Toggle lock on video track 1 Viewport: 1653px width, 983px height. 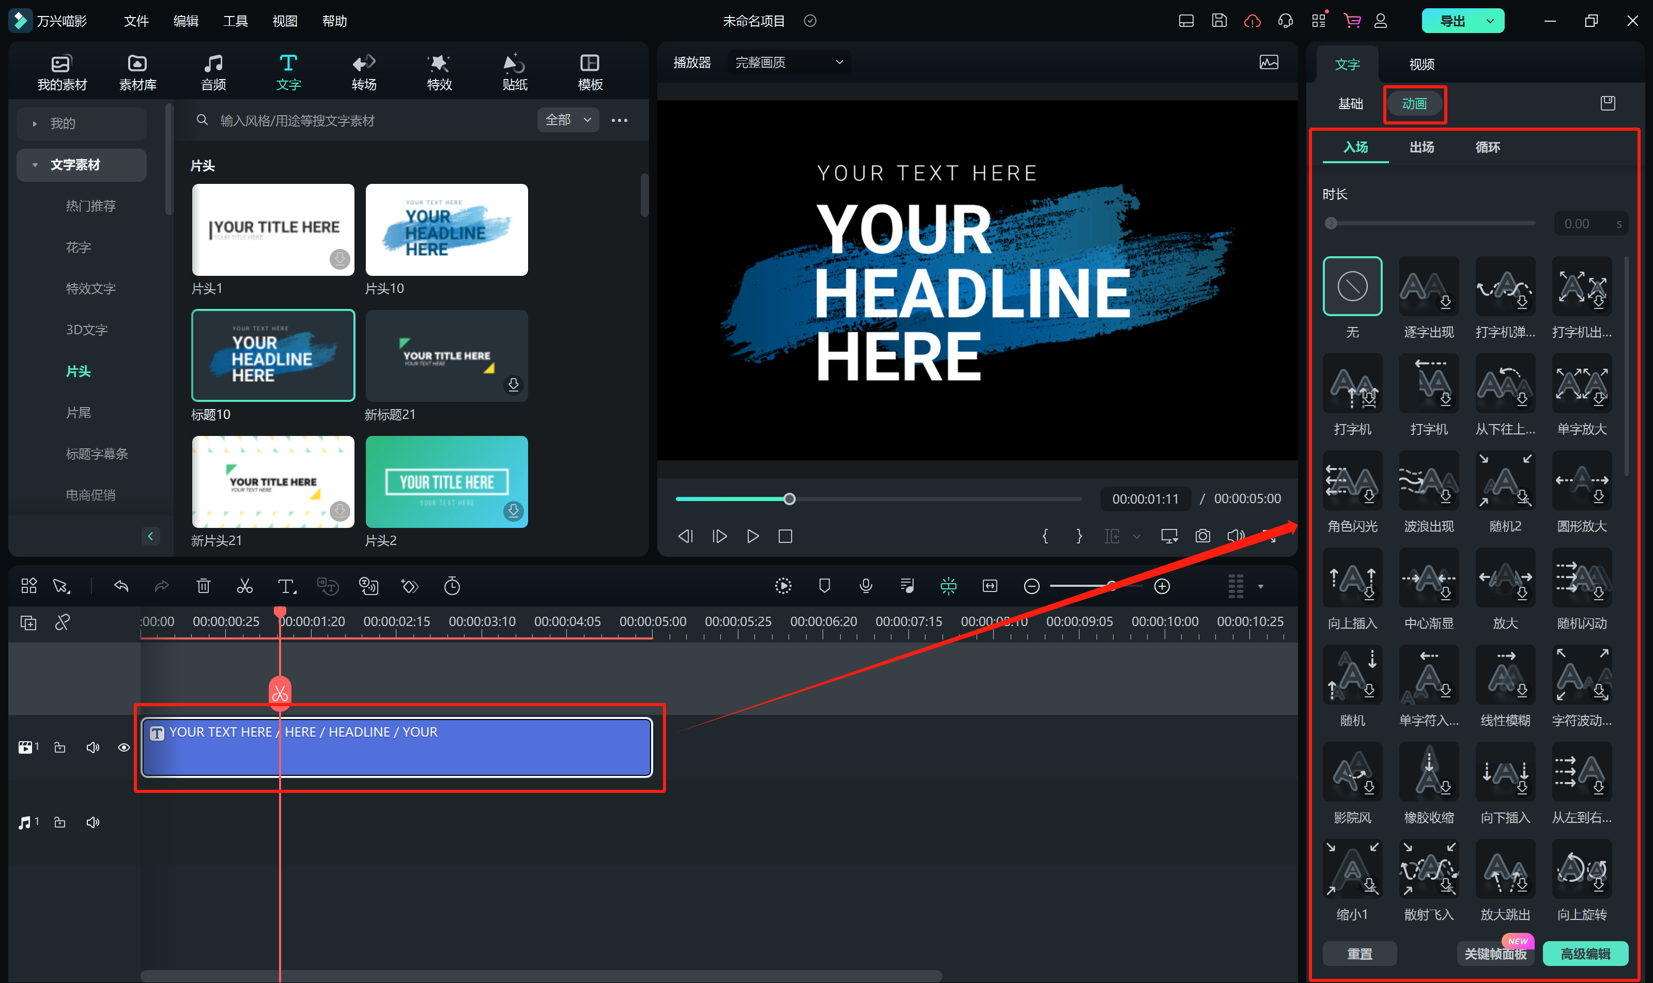pyautogui.click(x=59, y=747)
